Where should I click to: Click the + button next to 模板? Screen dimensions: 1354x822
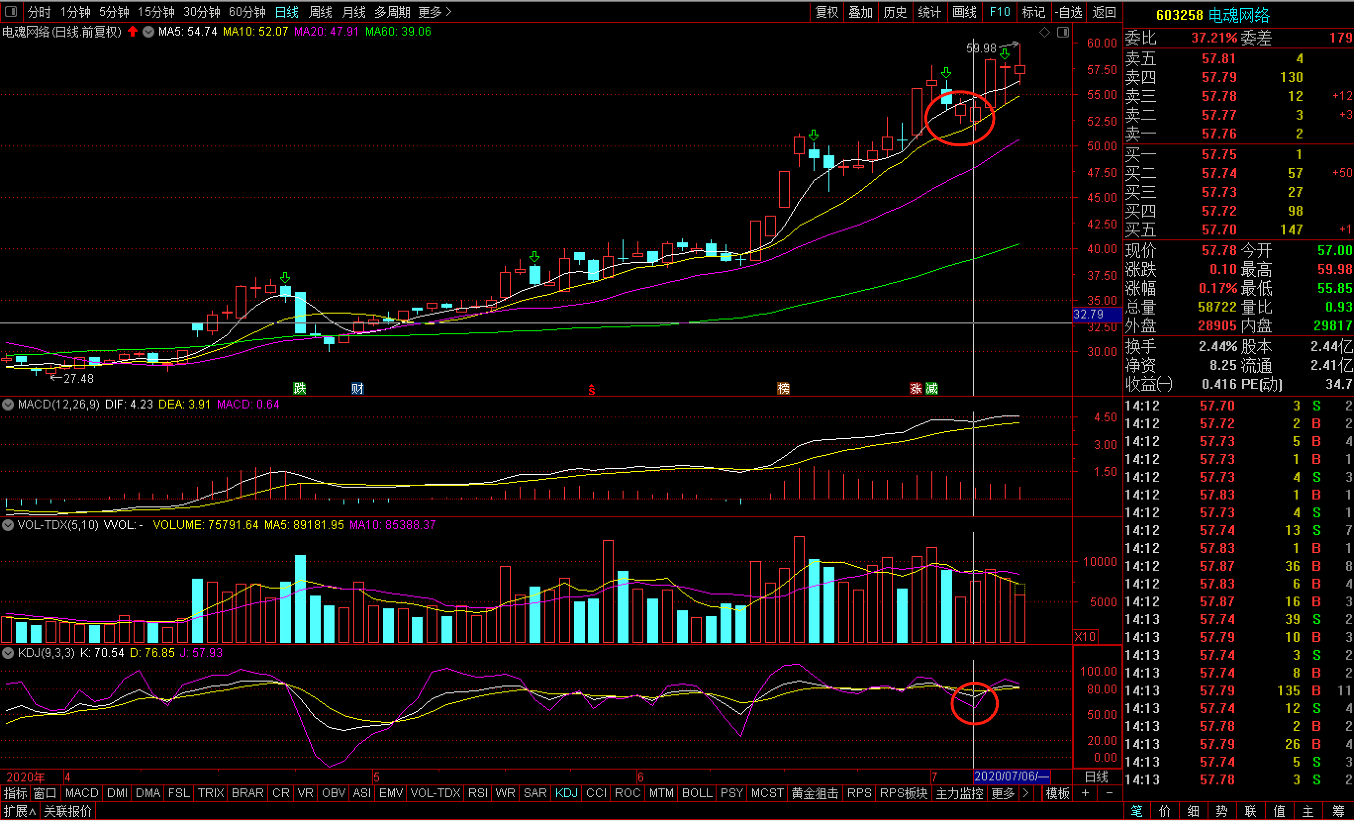(1085, 794)
